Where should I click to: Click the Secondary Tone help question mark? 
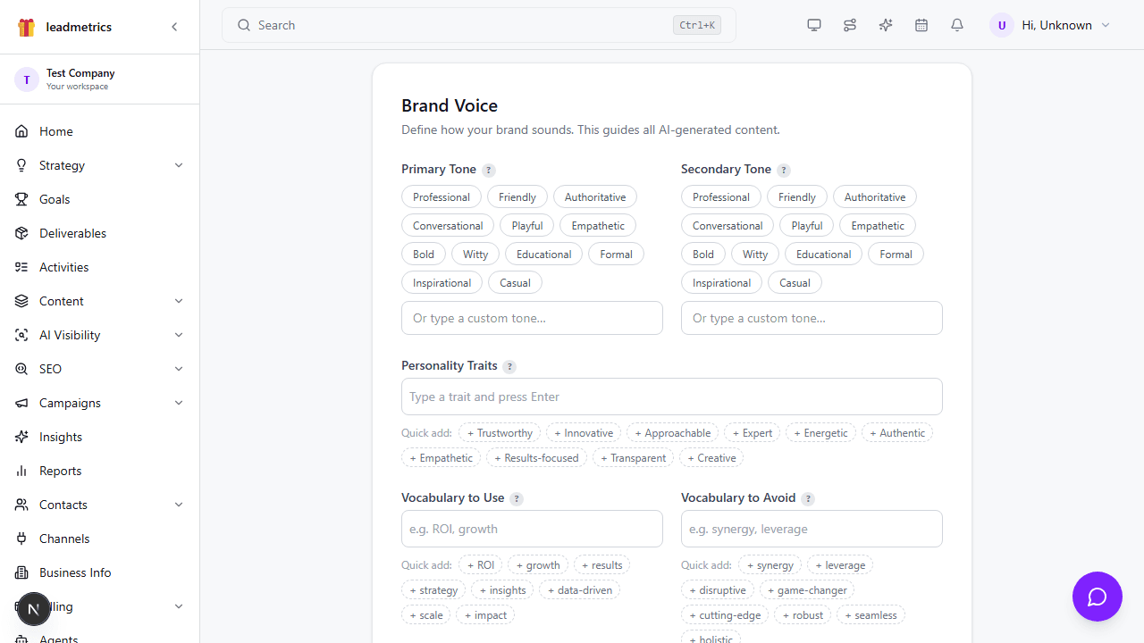(x=784, y=170)
